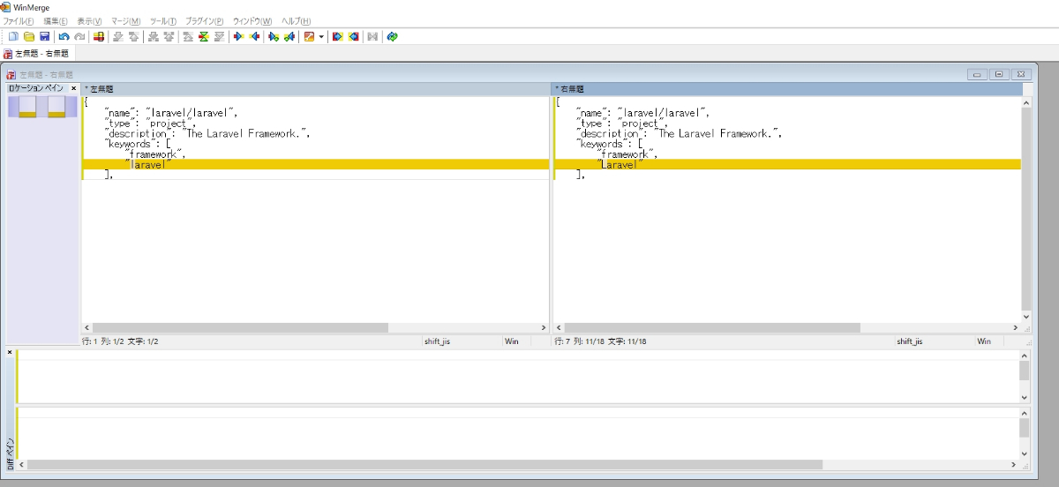Copy the selected difference to the right
1059x487 pixels.
(x=238, y=36)
